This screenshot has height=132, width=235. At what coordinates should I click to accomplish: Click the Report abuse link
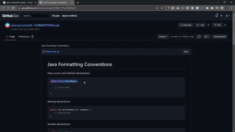click(34, 29)
